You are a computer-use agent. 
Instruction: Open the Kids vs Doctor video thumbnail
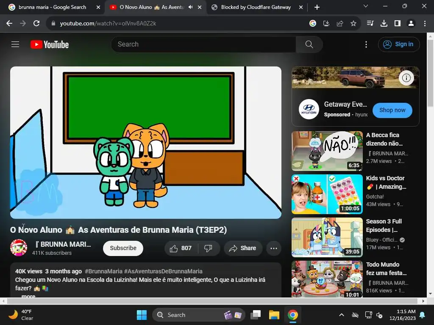[x=327, y=194]
